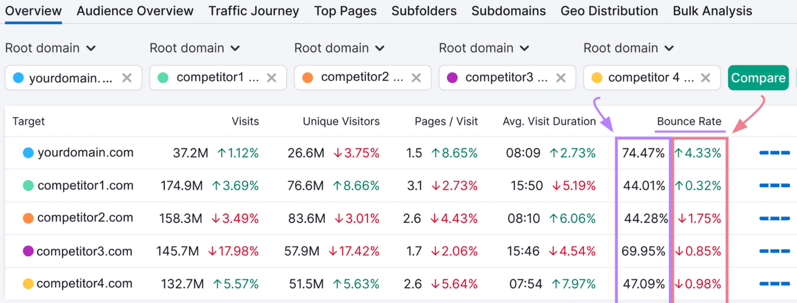
Task: Switch to the Audience Overview tab
Action: [135, 11]
